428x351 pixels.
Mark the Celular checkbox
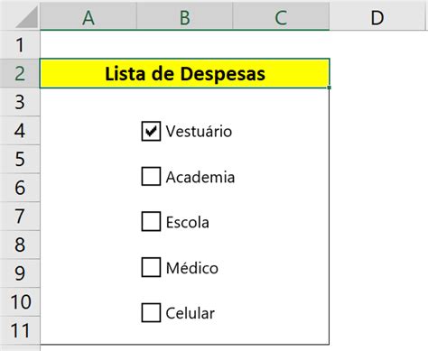click(x=151, y=312)
